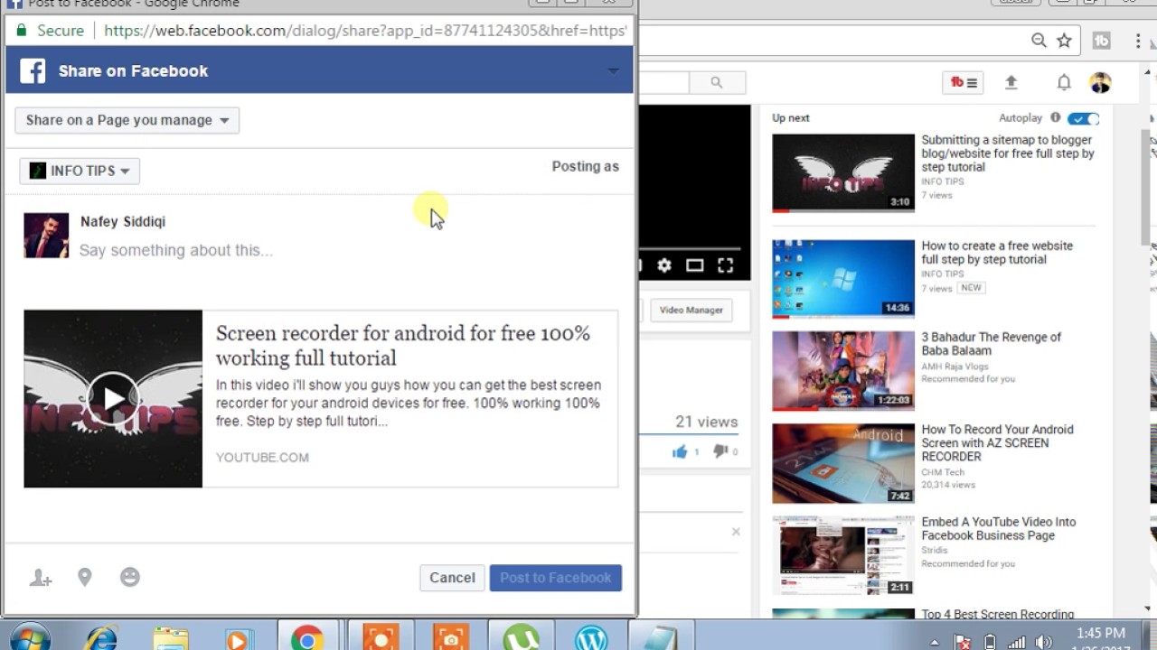Dislike the video with thumbs down
The image size is (1157, 650).
720,451
